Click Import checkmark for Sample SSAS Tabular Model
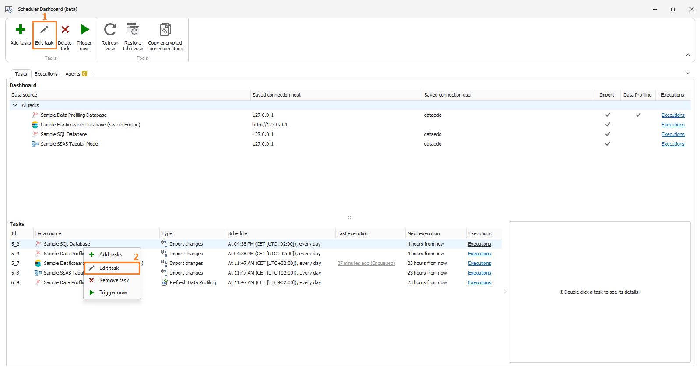Viewport: 700px width, 372px height. click(608, 144)
